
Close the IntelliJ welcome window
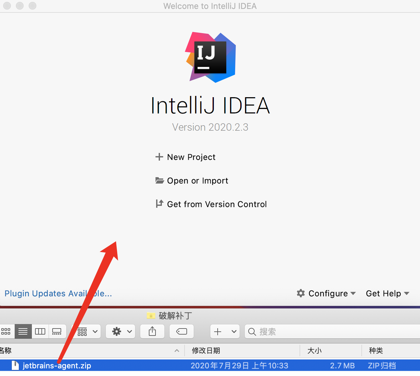tap(7, 6)
